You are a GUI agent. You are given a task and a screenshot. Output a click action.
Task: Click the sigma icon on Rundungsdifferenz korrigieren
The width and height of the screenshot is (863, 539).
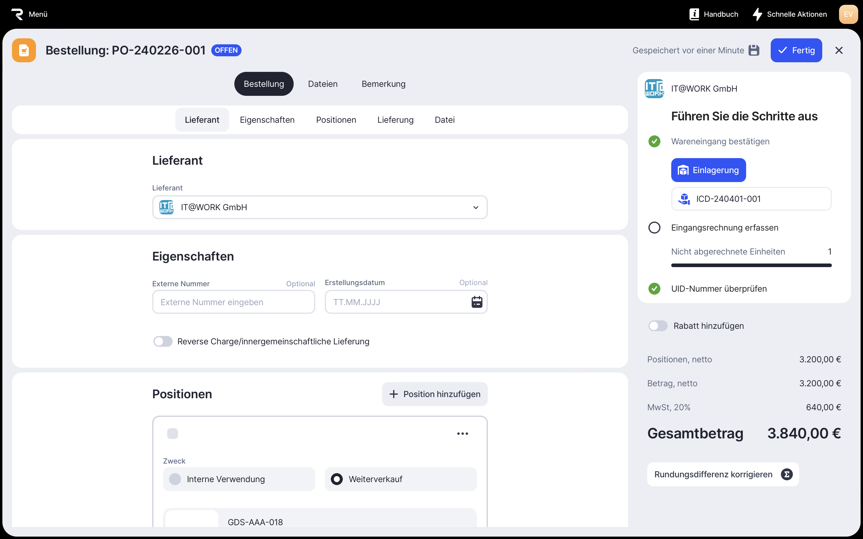[787, 474]
